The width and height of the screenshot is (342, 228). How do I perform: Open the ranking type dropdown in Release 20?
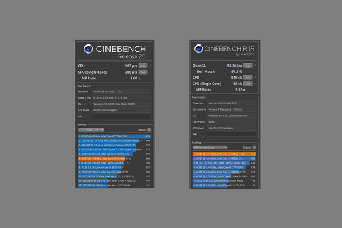point(91,130)
